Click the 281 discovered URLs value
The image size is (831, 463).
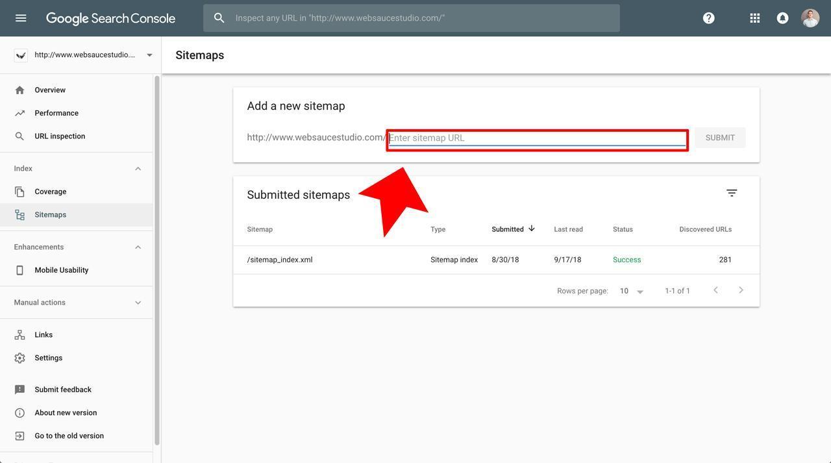click(725, 260)
